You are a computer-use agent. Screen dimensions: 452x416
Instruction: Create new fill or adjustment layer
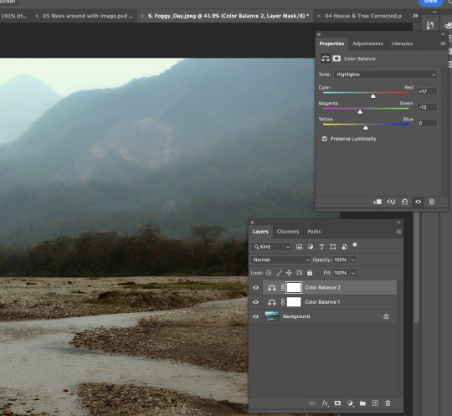[350, 403]
